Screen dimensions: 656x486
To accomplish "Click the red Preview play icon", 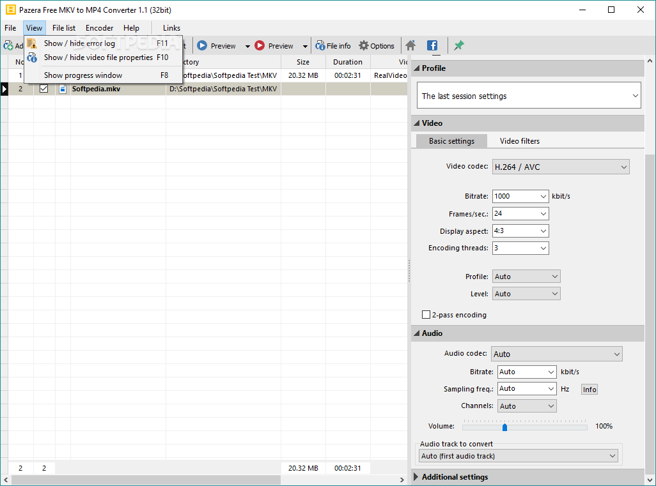I will tap(260, 45).
